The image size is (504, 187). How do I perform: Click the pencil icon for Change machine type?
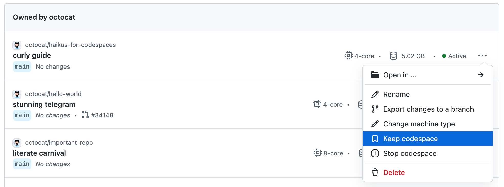coord(375,124)
